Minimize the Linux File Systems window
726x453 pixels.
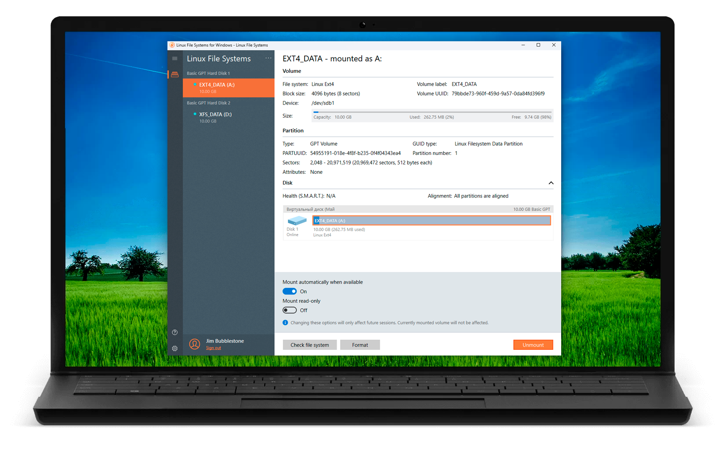coord(523,45)
